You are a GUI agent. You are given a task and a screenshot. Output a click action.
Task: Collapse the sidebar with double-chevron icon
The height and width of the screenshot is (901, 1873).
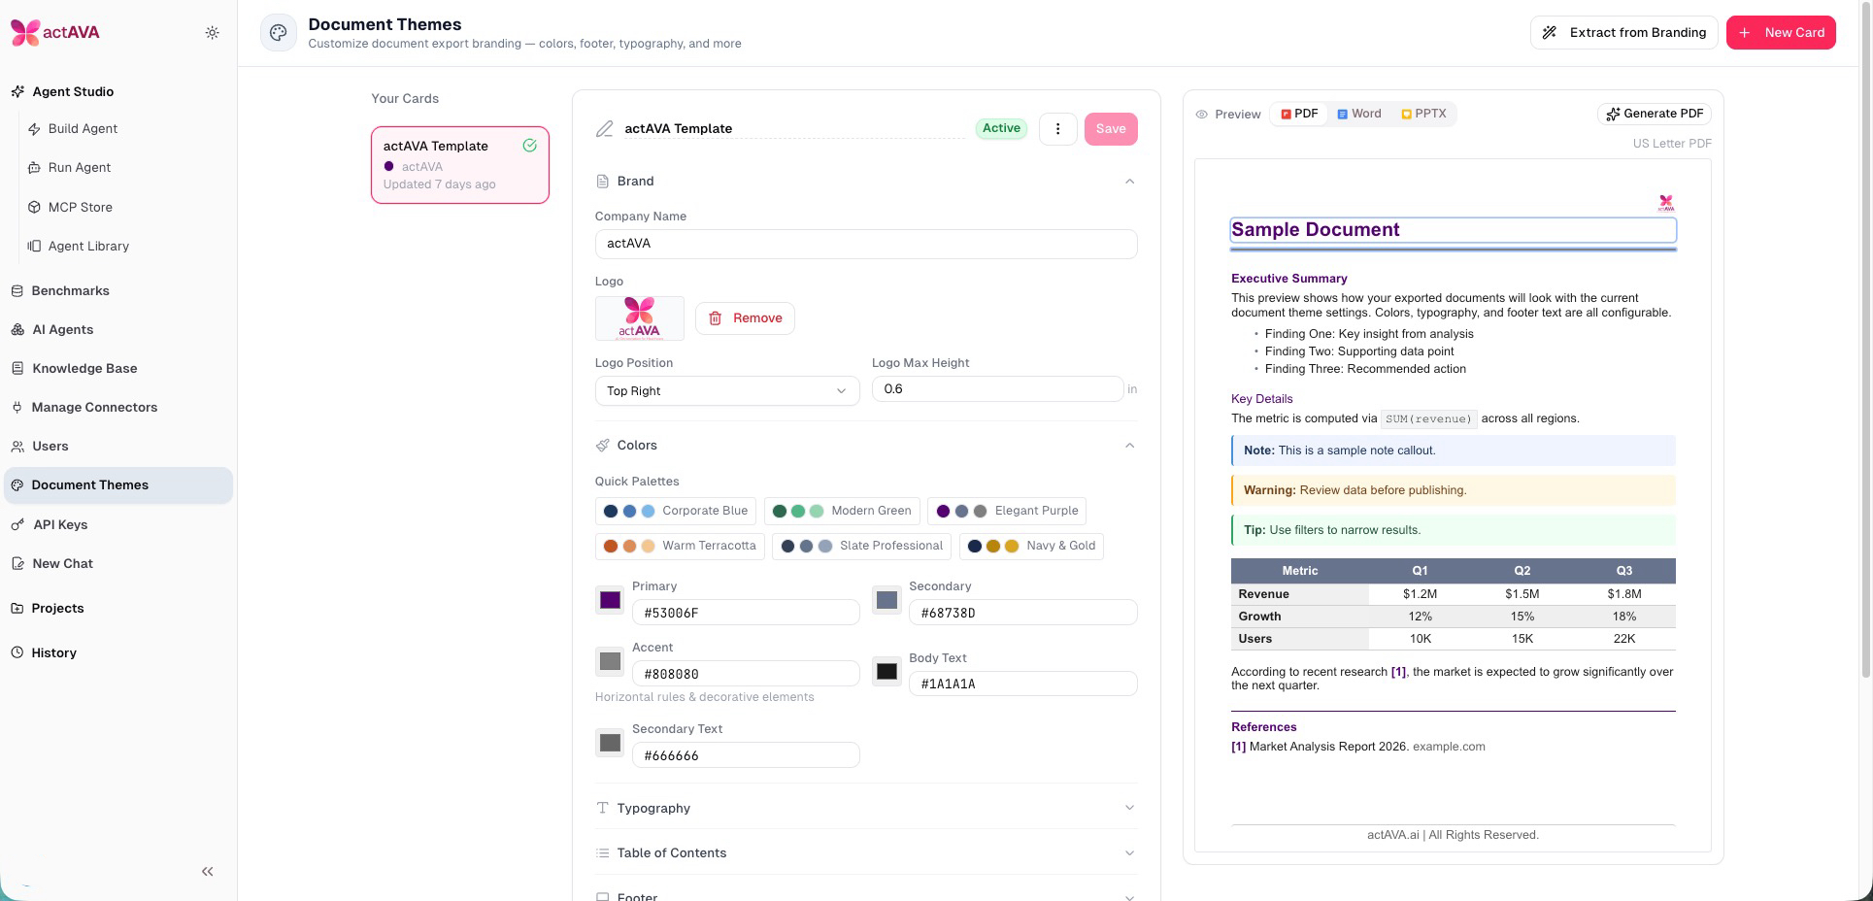(x=207, y=872)
